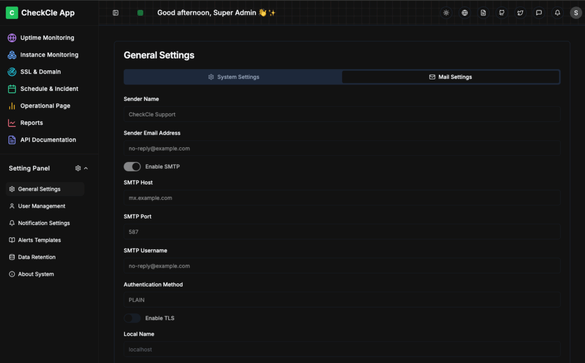This screenshot has height=363, width=585.
Task: Go to Uptime Monitoring in sidebar
Action: pos(47,38)
